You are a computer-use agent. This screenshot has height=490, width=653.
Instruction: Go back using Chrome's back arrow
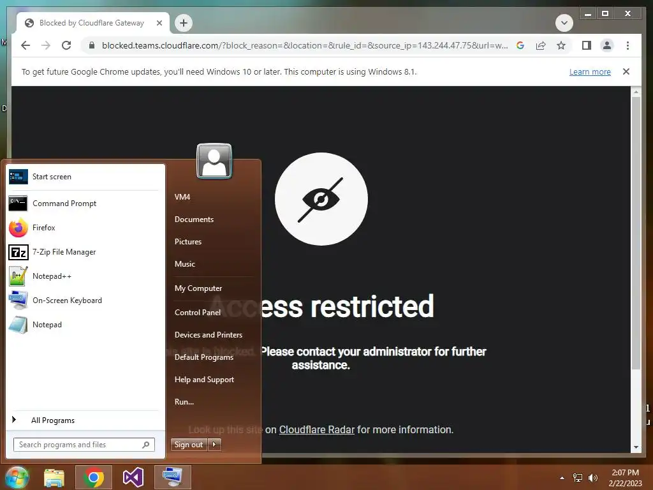[x=26, y=45]
